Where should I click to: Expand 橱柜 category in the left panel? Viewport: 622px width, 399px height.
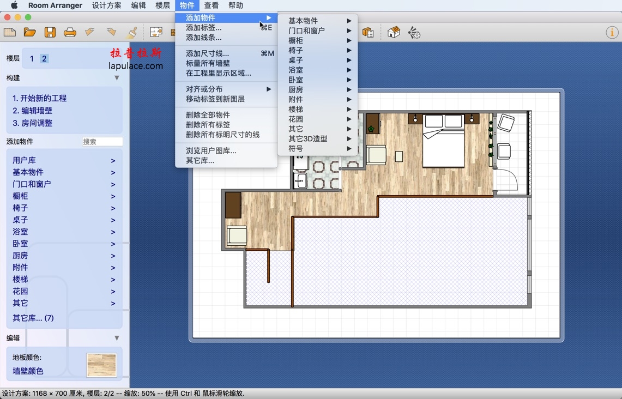coord(64,196)
